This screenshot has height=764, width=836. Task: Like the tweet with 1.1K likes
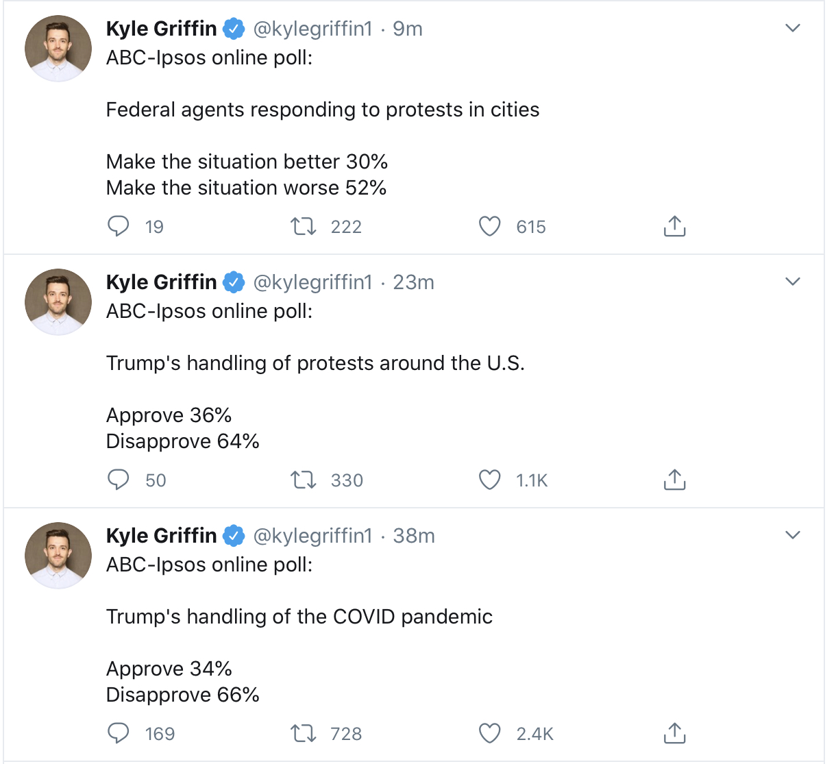pos(489,480)
